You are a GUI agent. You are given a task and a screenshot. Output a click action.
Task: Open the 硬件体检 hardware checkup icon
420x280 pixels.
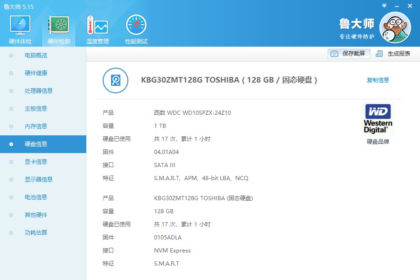20,25
